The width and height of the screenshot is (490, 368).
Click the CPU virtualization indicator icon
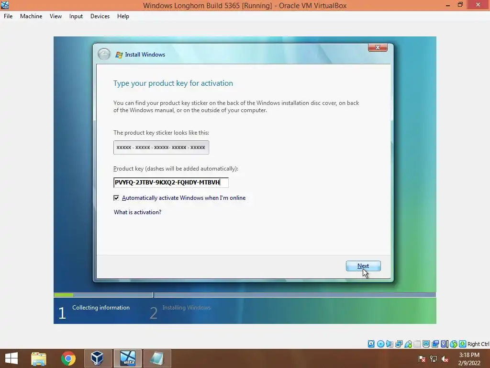[445, 344]
